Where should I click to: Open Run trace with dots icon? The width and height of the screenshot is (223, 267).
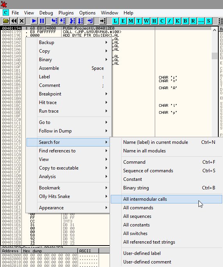201,21
